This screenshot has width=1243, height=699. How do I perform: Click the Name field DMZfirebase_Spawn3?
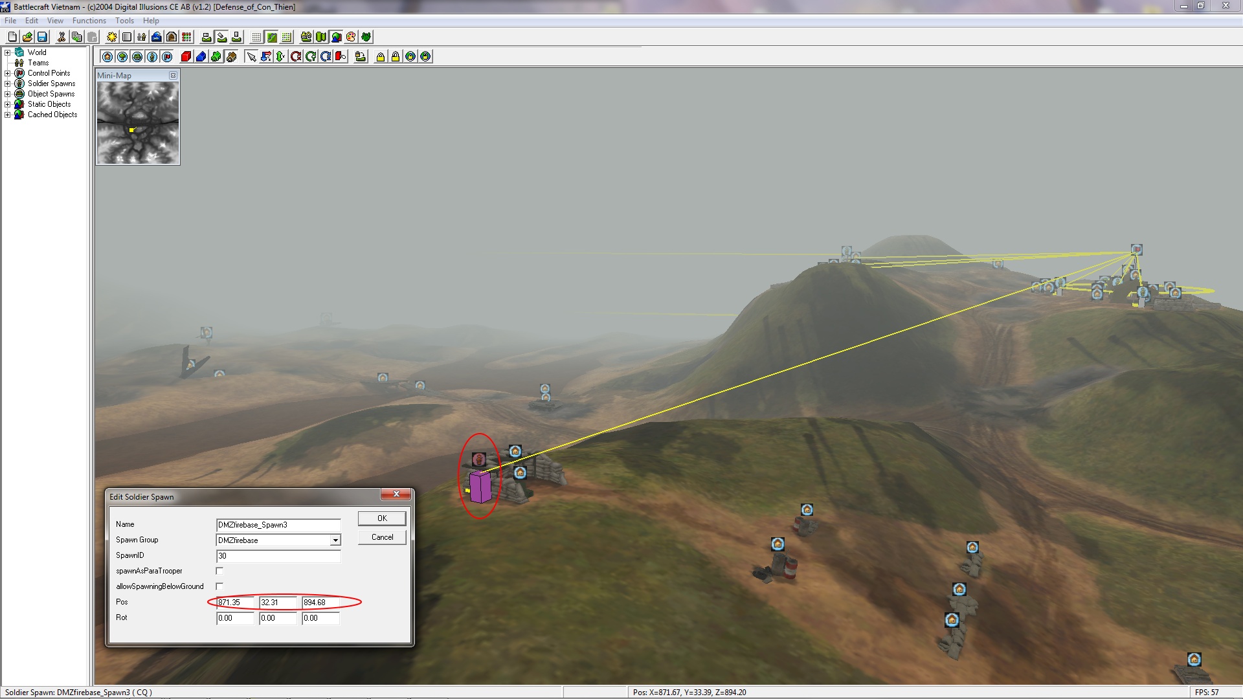point(278,525)
